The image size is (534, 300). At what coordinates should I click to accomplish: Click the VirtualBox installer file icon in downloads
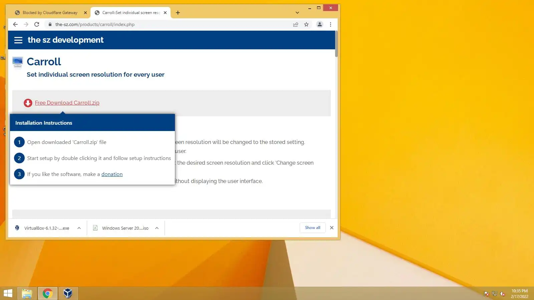(17, 228)
